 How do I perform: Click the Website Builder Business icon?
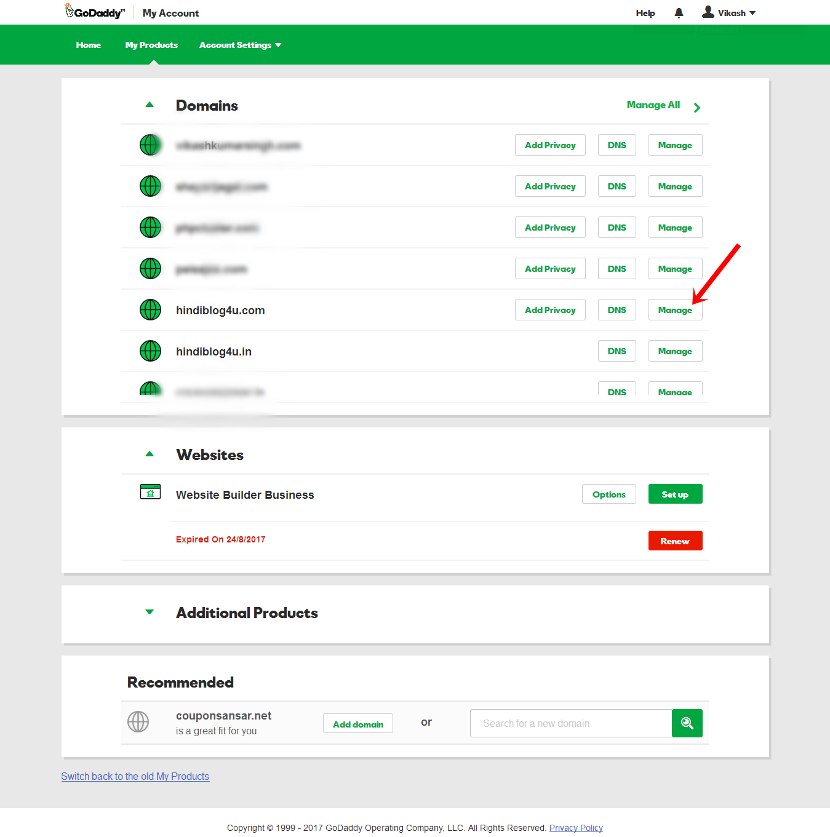tap(150, 492)
